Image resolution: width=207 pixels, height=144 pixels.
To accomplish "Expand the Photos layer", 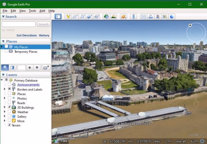I will tap(4, 98).
